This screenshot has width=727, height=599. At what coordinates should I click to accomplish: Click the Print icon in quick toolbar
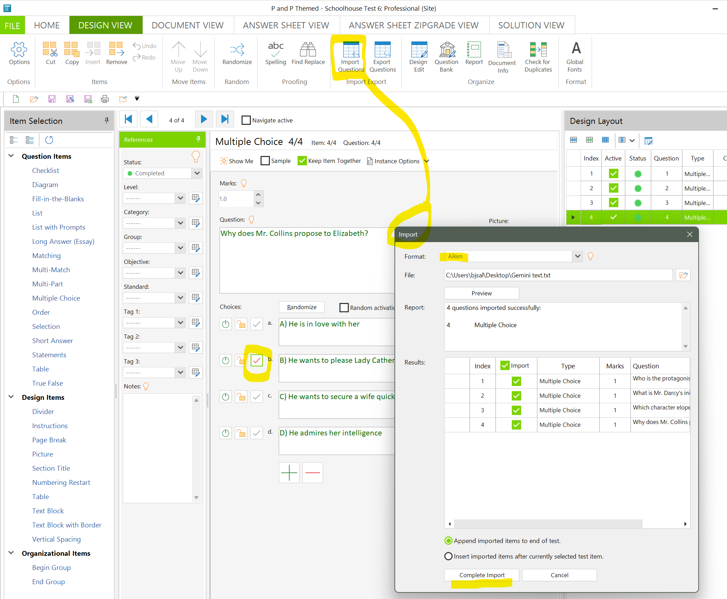[104, 99]
